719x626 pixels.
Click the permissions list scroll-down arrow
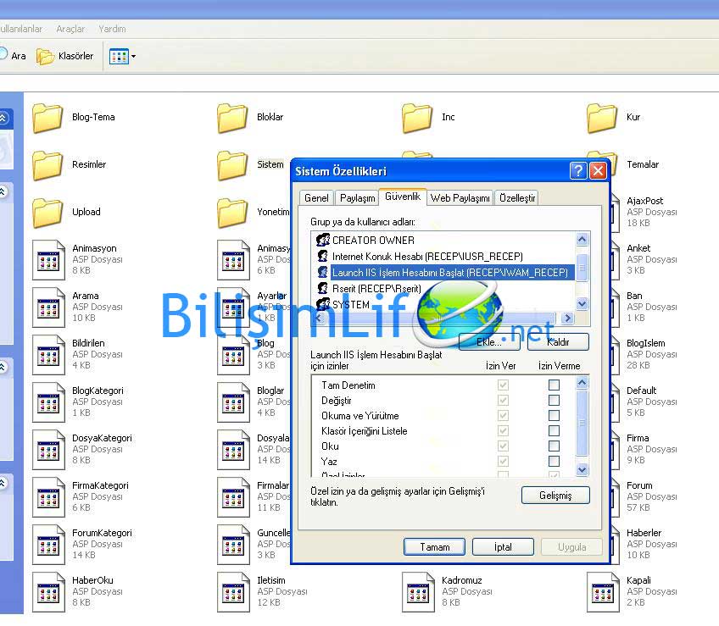click(x=582, y=469)
